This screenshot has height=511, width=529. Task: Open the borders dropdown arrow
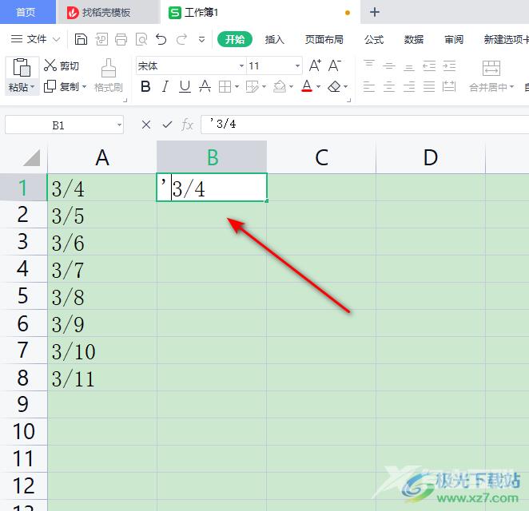(237, 87)
